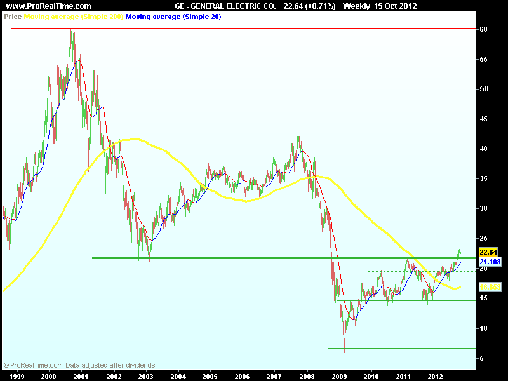This screenshot has height=381, width=508.
Task: Click the 22.64 (+0.71%) quote in header
Action: (309, 6)
